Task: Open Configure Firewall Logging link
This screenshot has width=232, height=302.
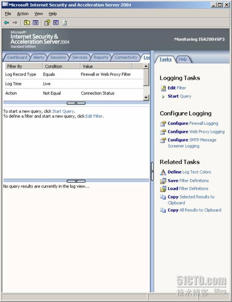Action: [x=193, y=123]
